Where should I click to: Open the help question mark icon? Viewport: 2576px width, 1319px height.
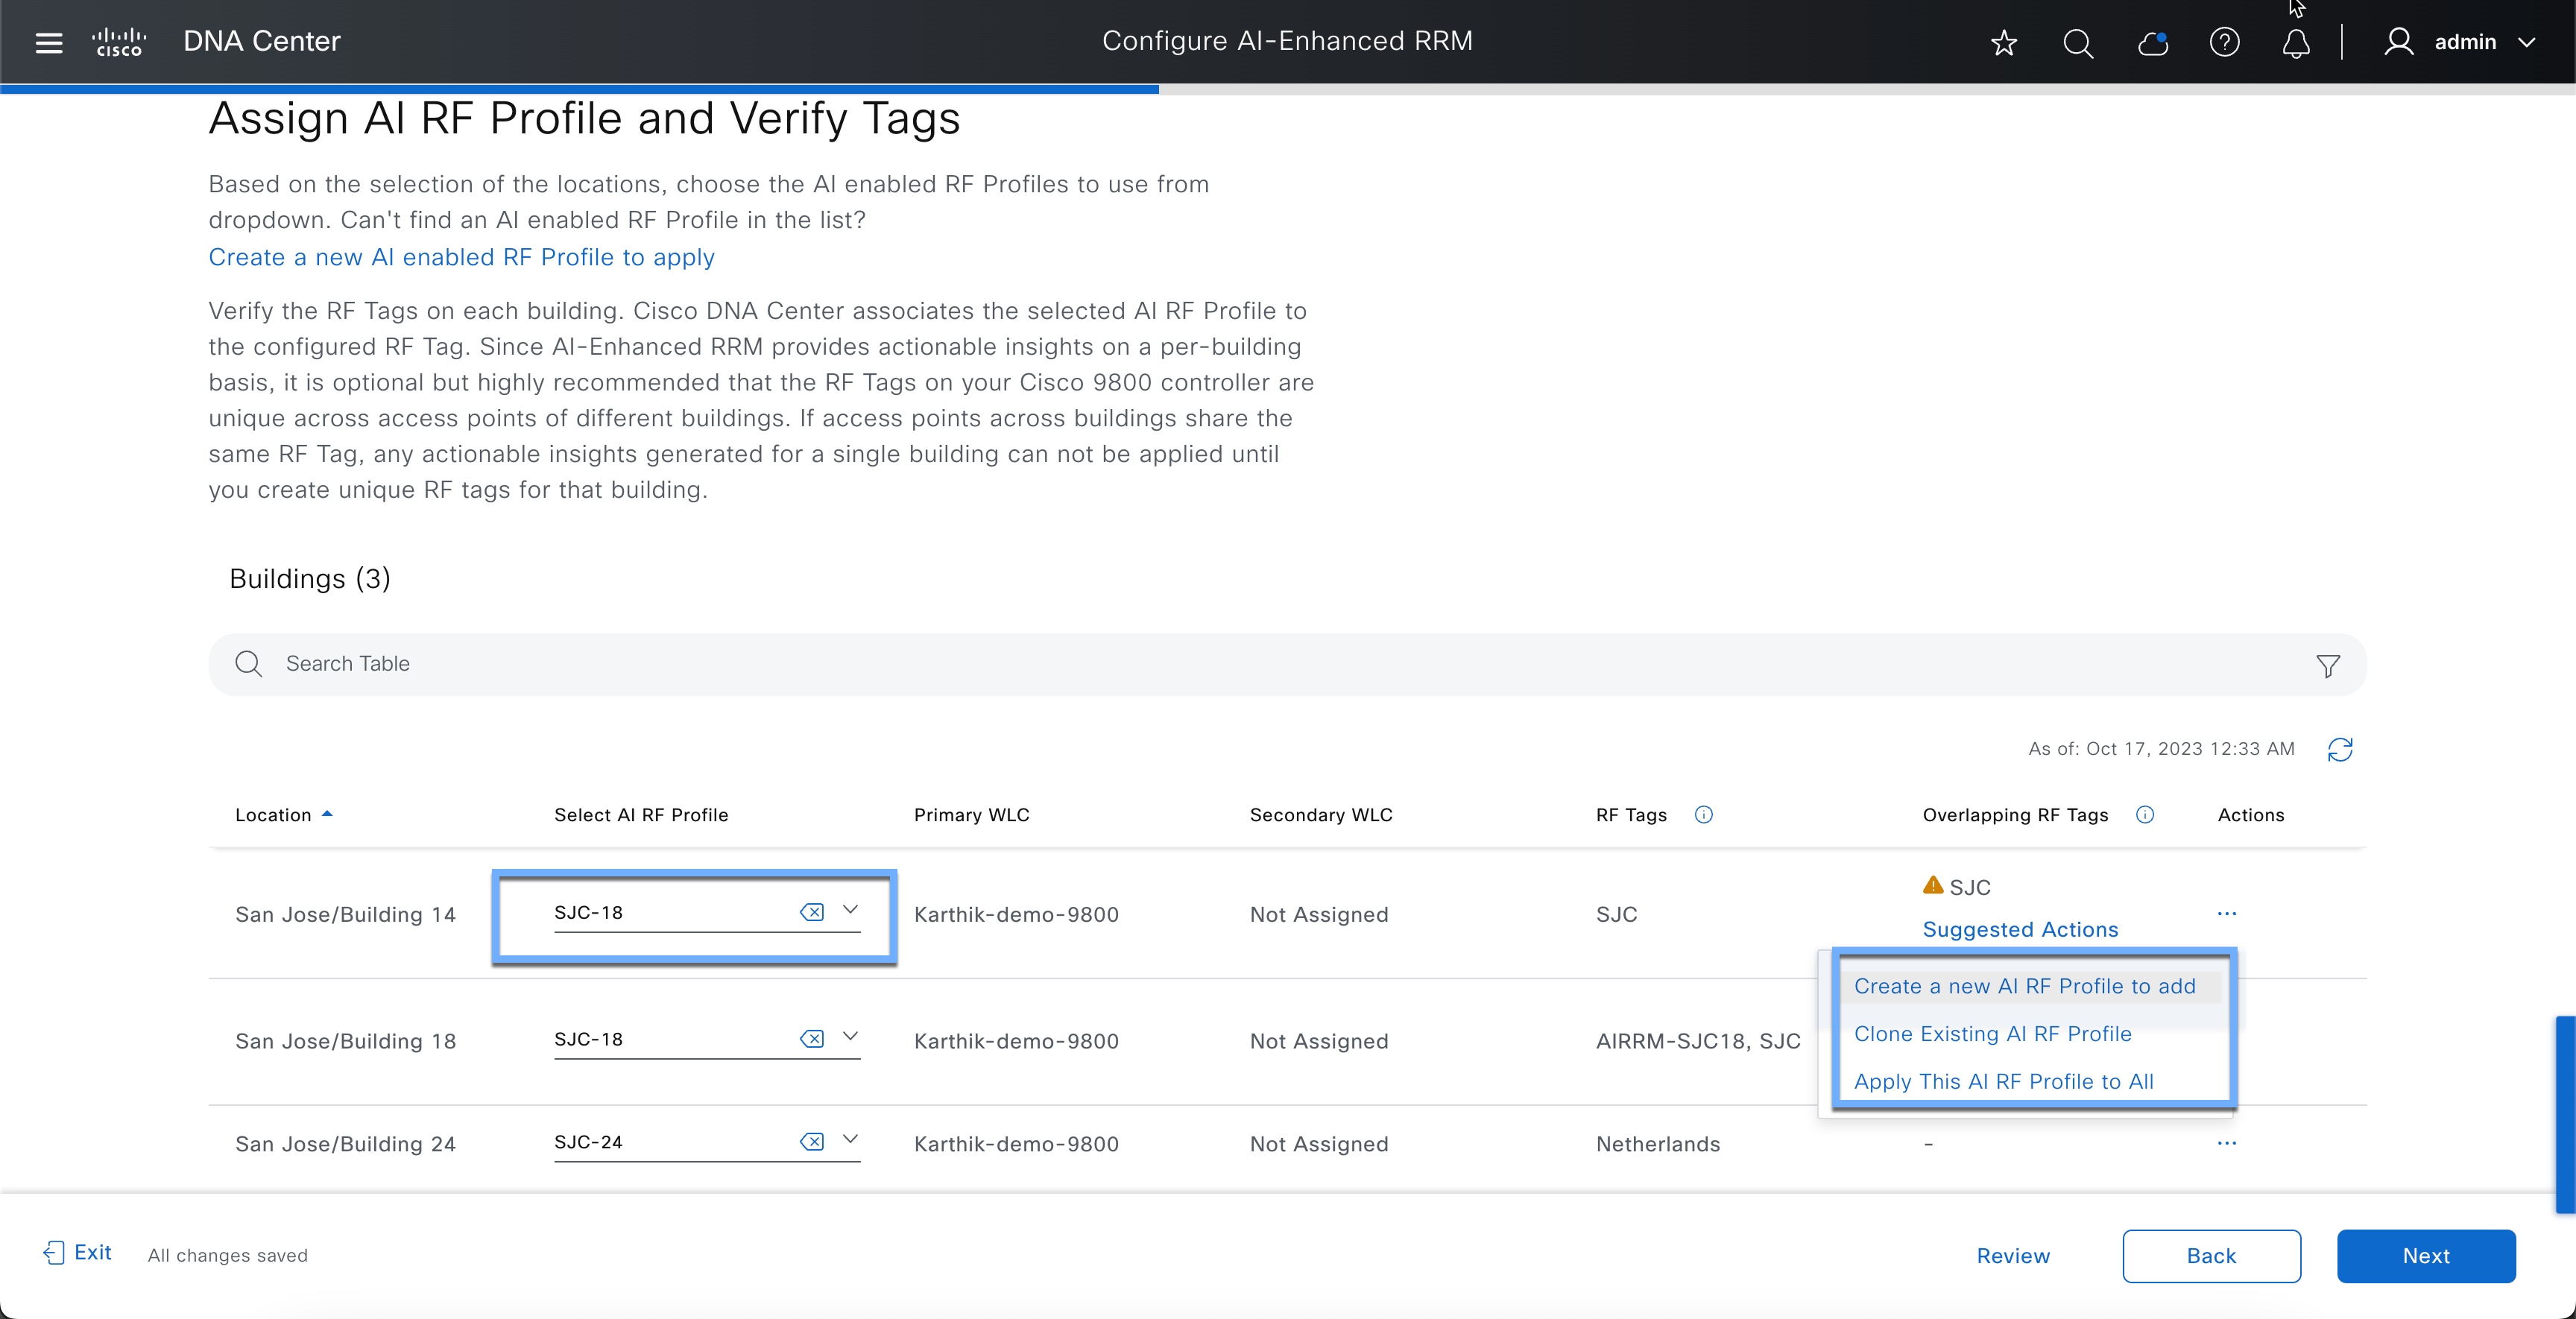[x=2224, y=42]
